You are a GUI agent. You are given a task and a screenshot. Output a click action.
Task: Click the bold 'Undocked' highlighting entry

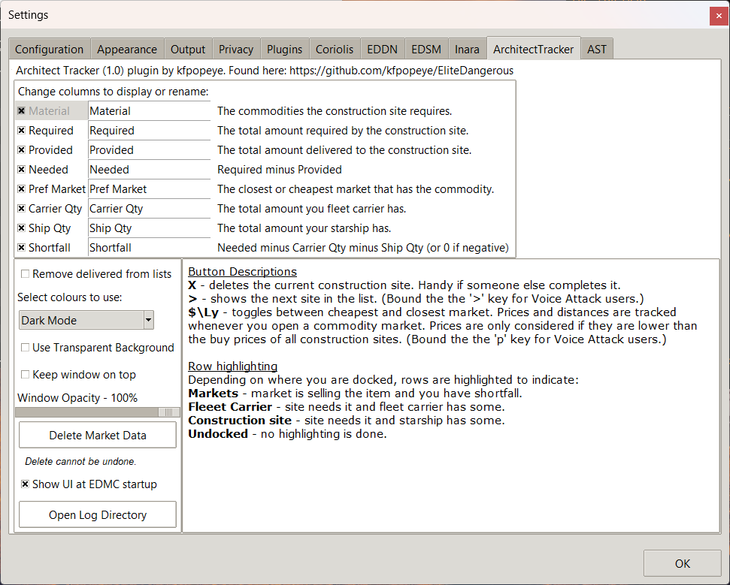[x=218, y=433]
